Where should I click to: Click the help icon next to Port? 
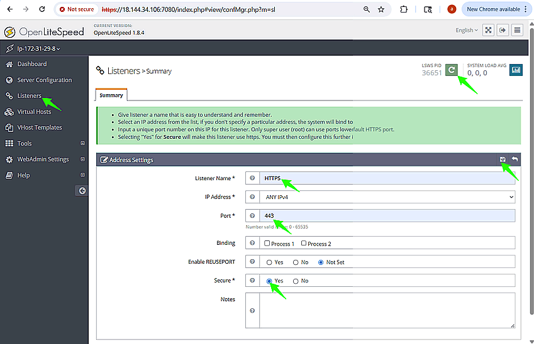(252, 215)
